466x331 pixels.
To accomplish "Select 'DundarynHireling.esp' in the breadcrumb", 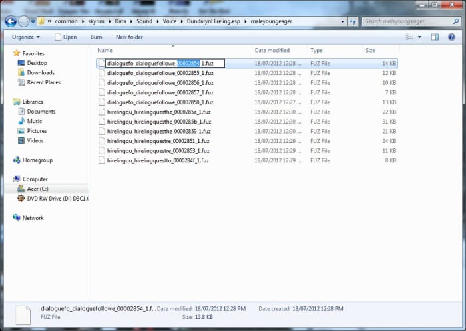I will pos(214,21).
